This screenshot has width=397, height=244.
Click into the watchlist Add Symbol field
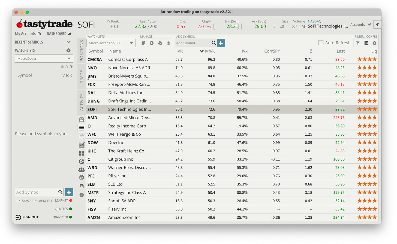(194, 43)
